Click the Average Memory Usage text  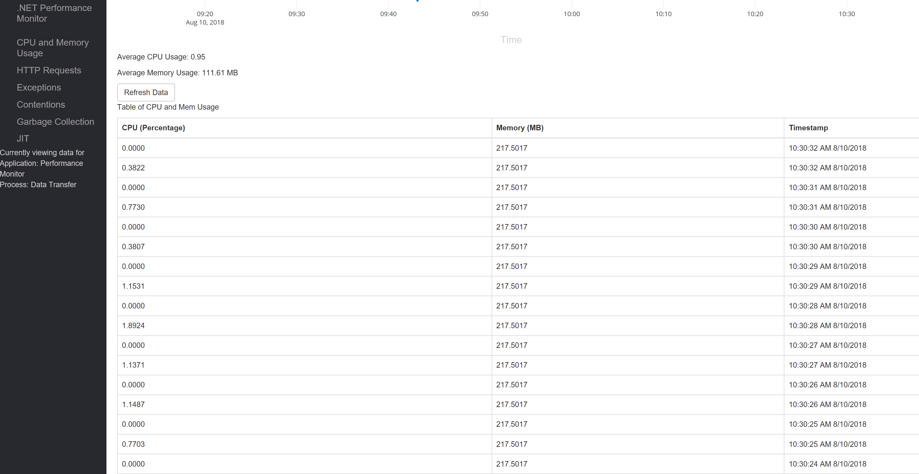(x=177, y=73)
